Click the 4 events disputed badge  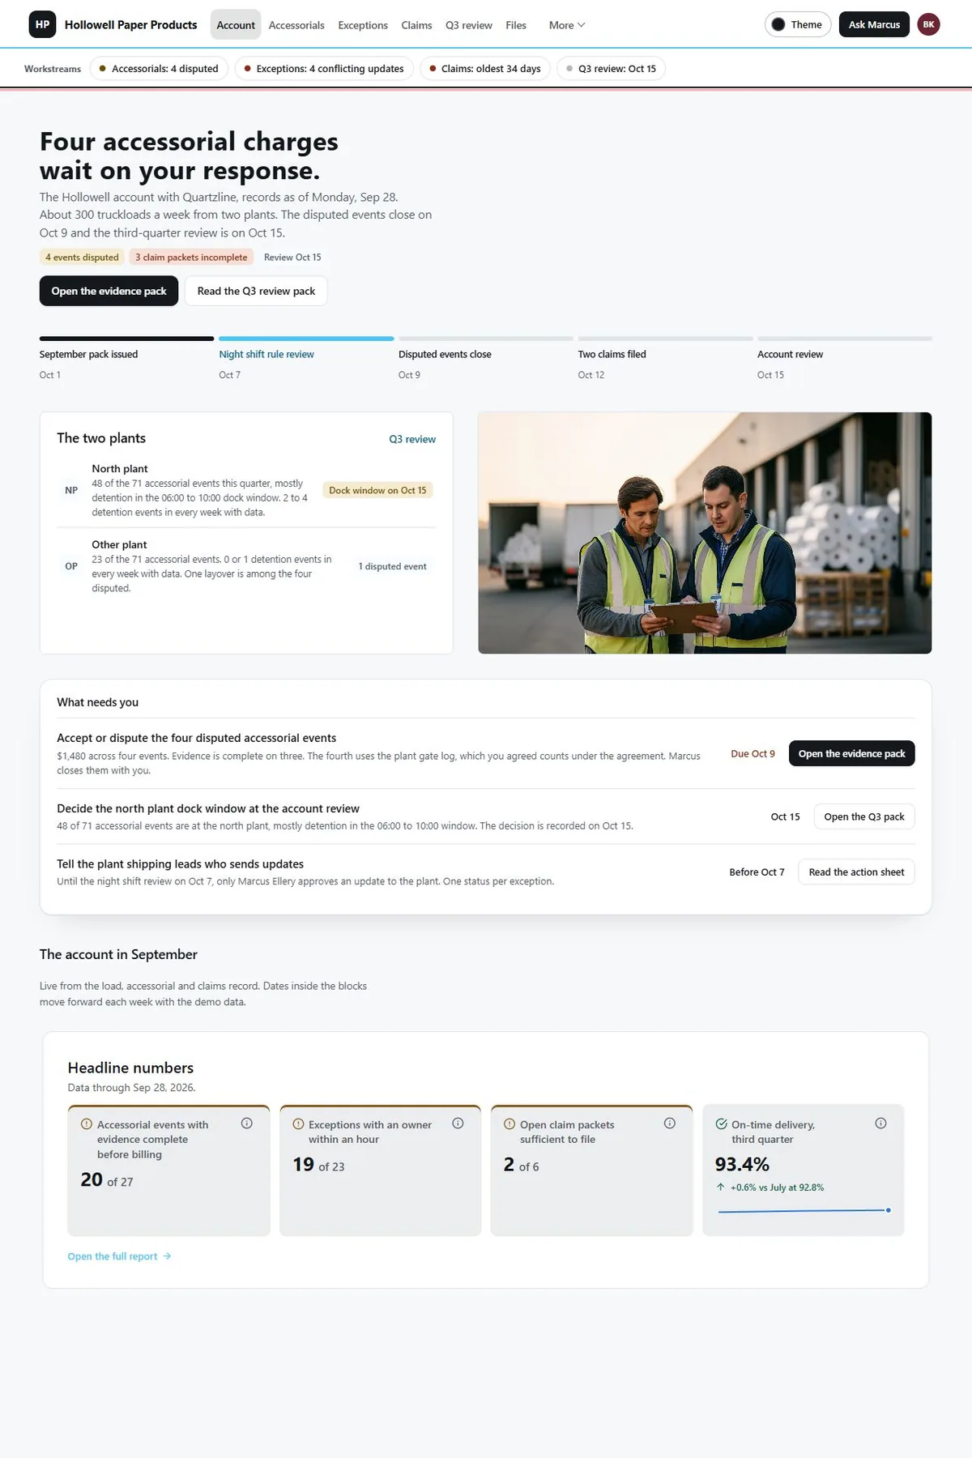[82, 257]
